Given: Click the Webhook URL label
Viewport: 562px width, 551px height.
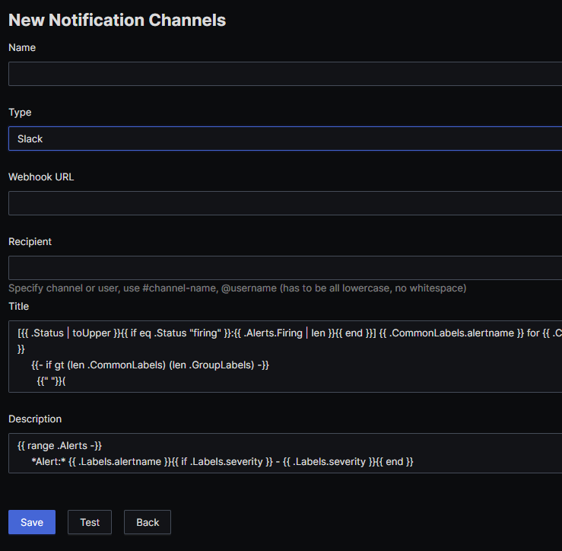Looking at the screenshot, I should tap(41, 177).
